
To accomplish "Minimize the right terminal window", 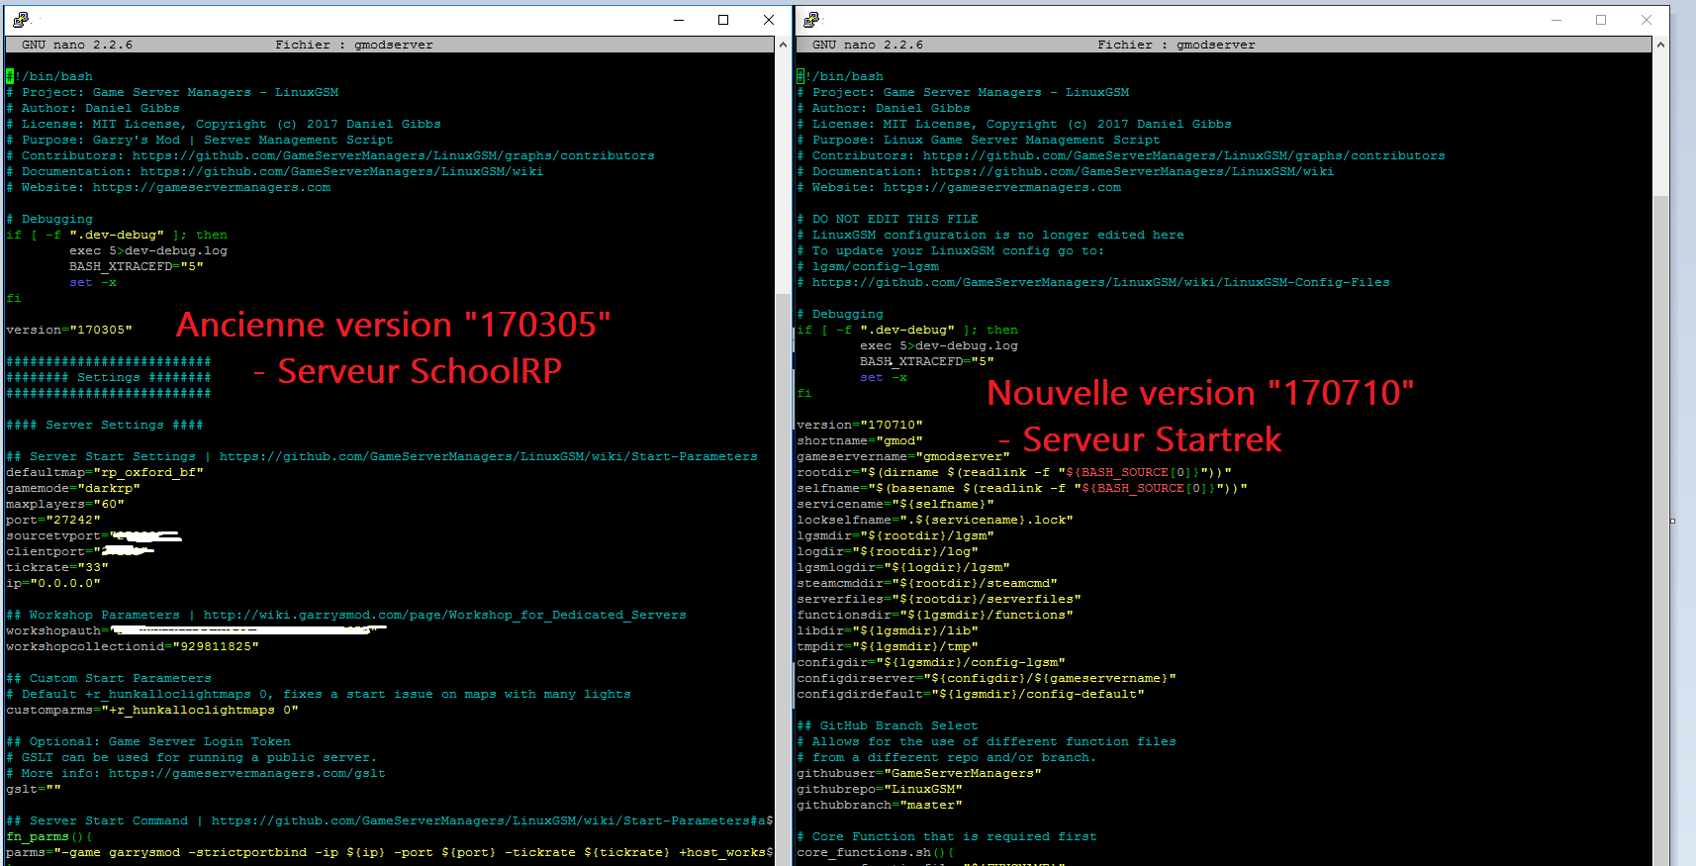I will 1556,20.
